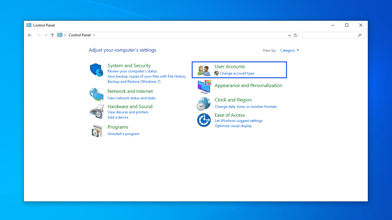The width and height of the screenshot is (392, 220).
Task: Click the Network and Internet globe icon
Action: pyautogui.click(x=96, y=94)
